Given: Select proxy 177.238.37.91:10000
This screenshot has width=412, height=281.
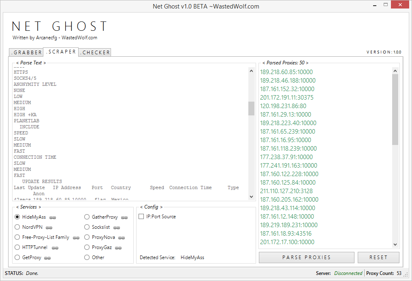Looking at the screenshot, I should tap(286, 157).
